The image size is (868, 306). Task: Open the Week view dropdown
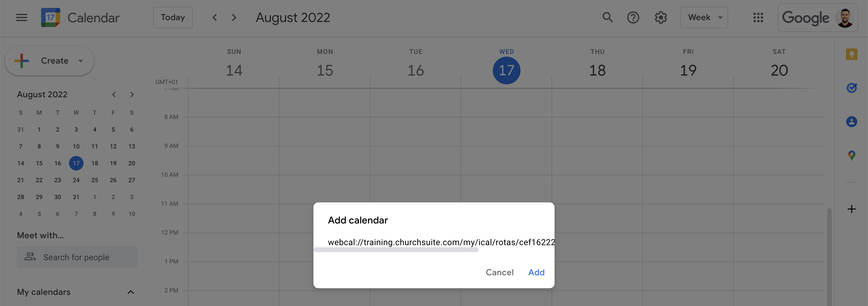pyautogui.click(x=704, y=17)
